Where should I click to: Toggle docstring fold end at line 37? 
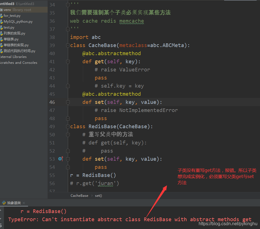coord(68,29)
